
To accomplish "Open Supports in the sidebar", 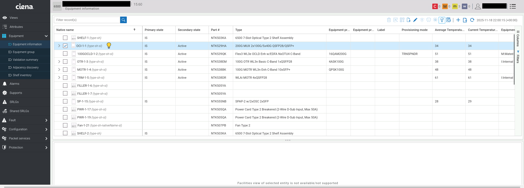I will [x=25, y=93].
